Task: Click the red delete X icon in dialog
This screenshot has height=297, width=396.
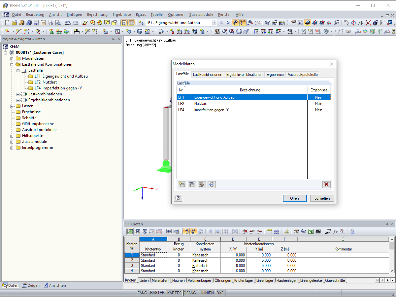Action: [327, 184]
